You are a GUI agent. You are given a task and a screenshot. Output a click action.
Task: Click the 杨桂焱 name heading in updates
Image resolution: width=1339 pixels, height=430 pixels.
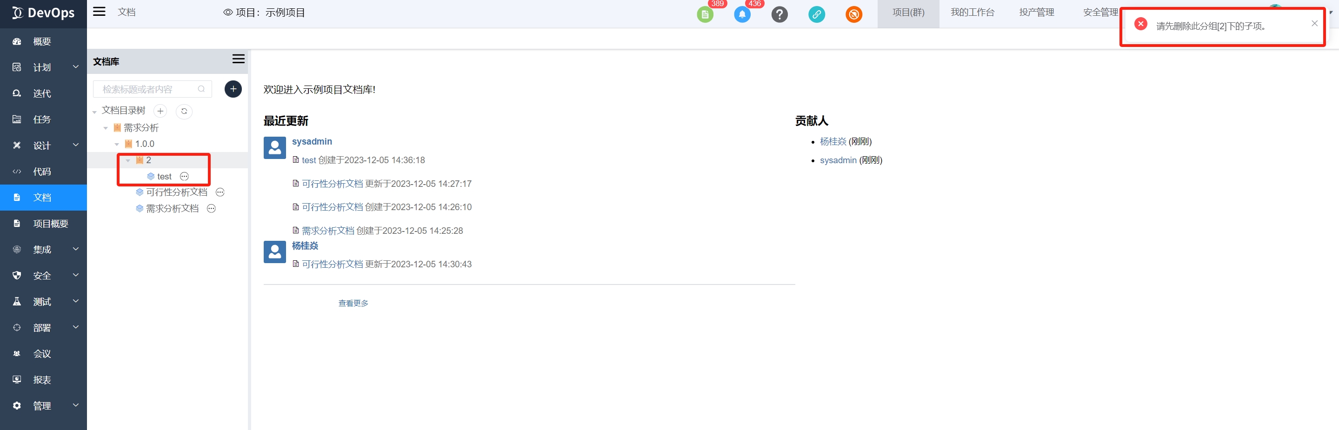click(305, 245)
